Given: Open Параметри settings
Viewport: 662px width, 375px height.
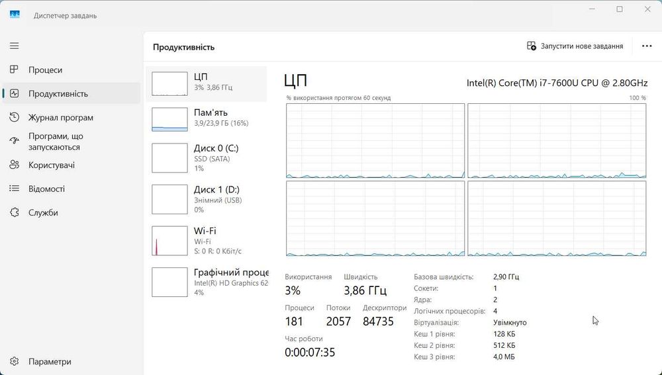Looking at the screenshot, I should pos(71,362).
